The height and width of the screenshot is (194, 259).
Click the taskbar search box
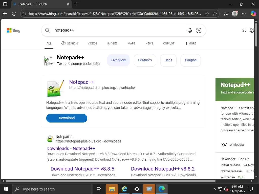53,189
